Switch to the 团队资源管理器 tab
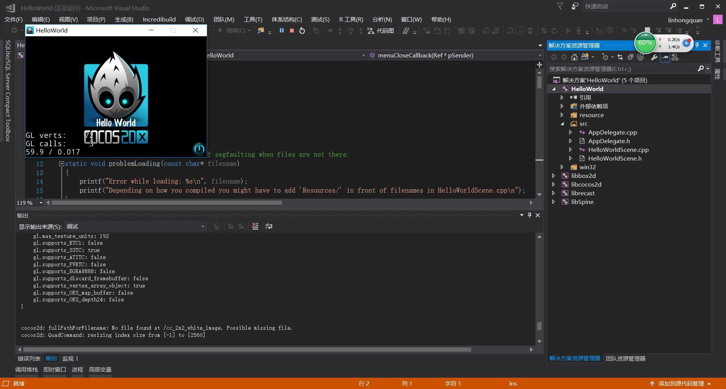 pyautogui.click(x=625, y=358)
